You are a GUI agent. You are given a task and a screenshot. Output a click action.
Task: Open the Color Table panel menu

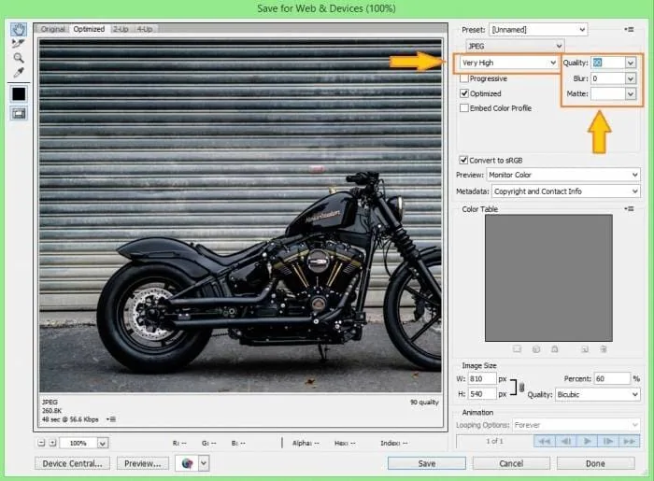pyautogui.click(x=629, y=208)
